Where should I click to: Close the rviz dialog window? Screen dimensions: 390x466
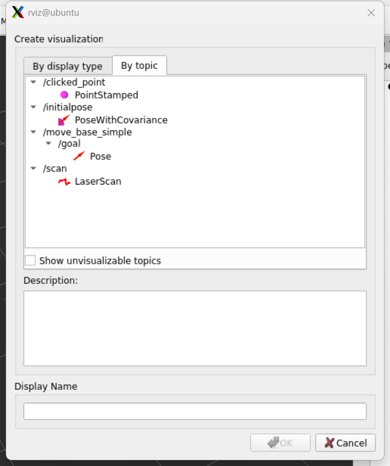tap(371, 13)
